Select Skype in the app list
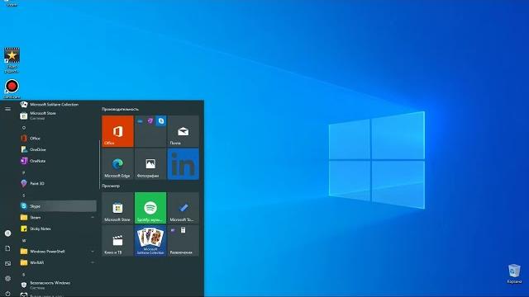The height and width of the screenshot is (297, 529). pos(58,206)
